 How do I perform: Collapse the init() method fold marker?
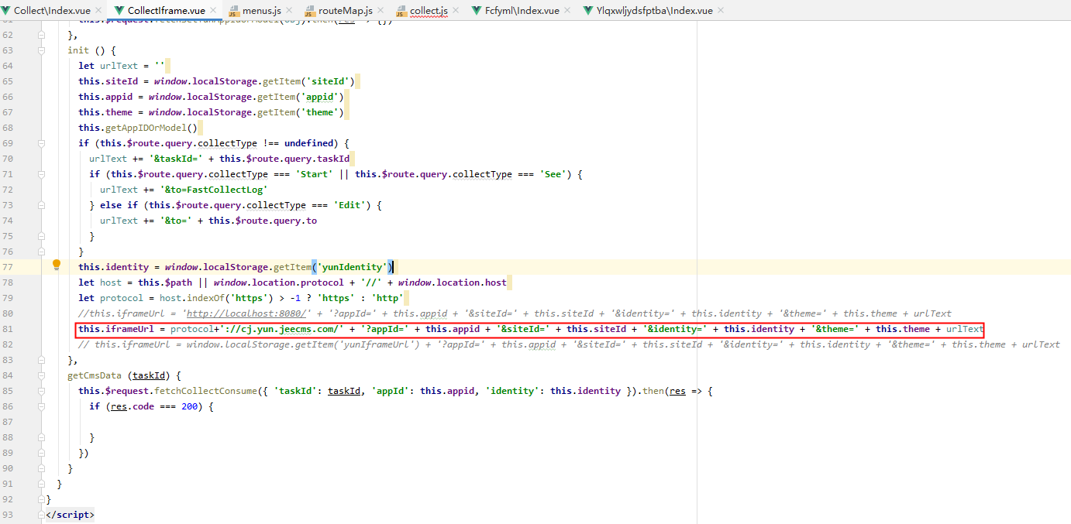(41, 50)
